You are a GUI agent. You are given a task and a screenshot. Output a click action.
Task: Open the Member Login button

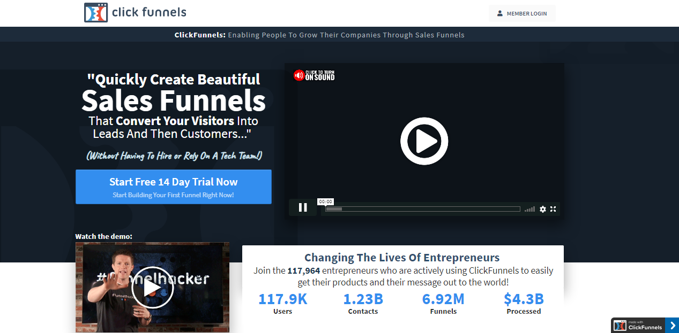(x=522, y=13)
